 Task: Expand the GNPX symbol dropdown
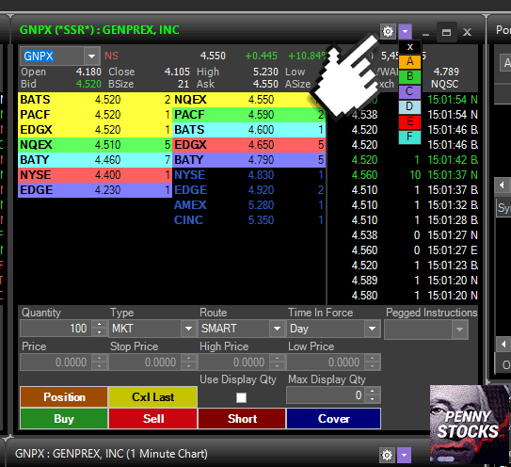(91, 56)
